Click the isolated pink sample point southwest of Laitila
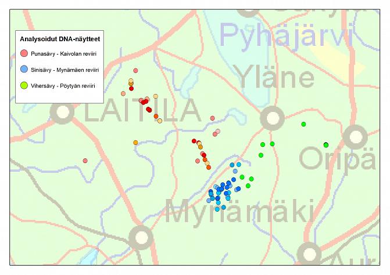This screenshot has height=275, width=390. point(85,161)
